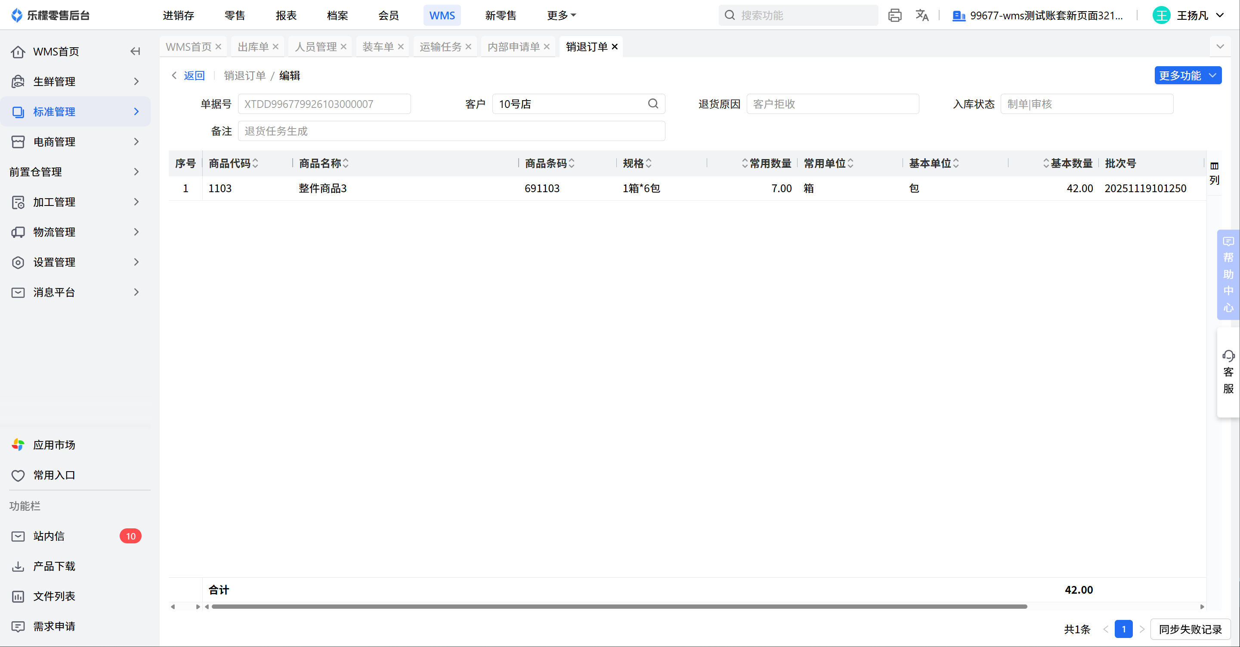Click the search icon in 客户 field

click(653, 104)
